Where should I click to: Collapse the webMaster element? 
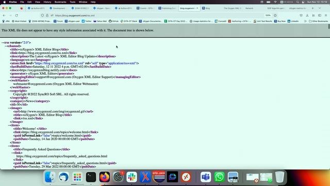(9, 81)
